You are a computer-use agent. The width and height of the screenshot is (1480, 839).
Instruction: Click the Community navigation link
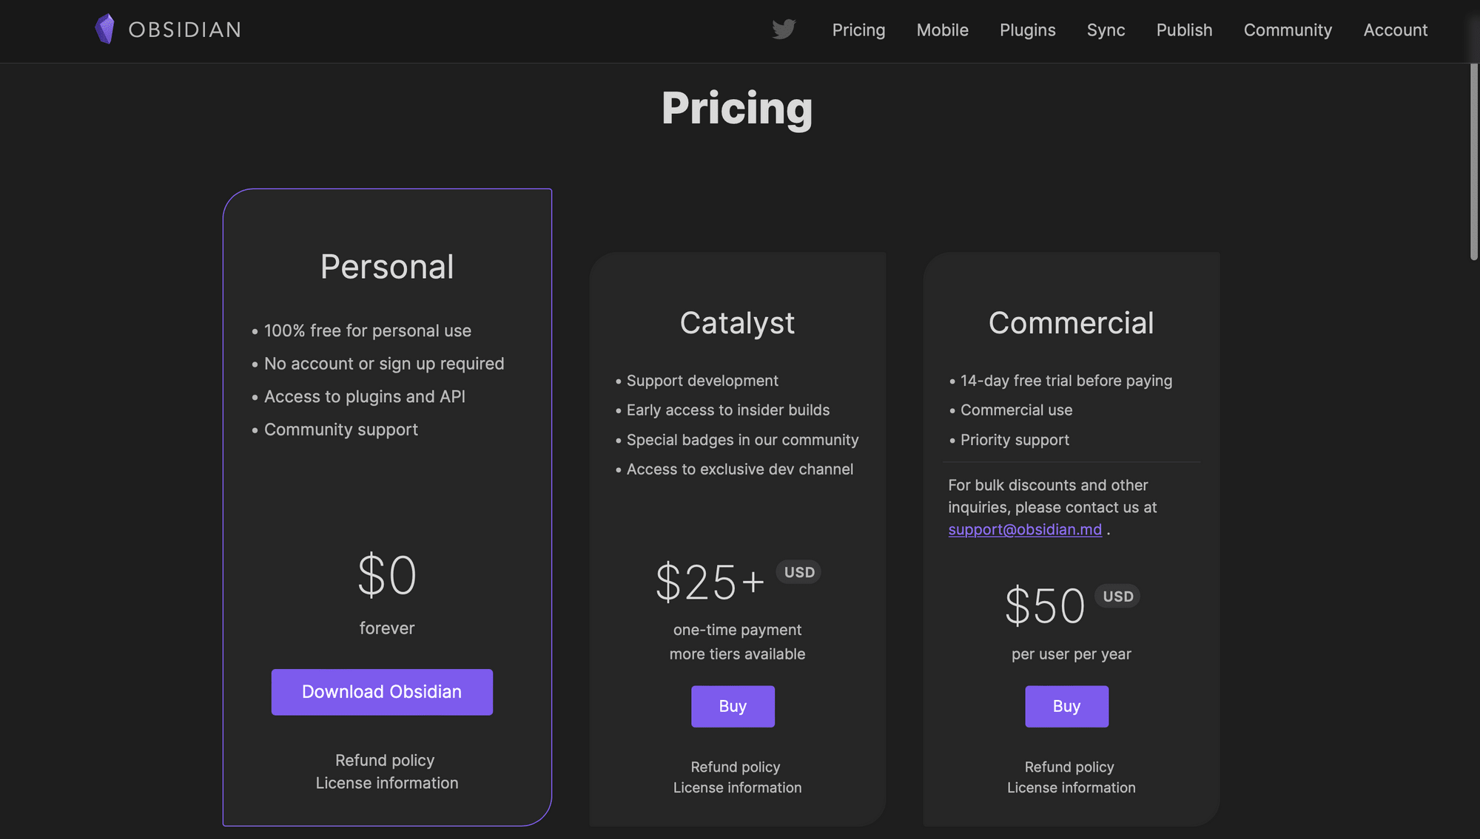tap(1288, 30)
